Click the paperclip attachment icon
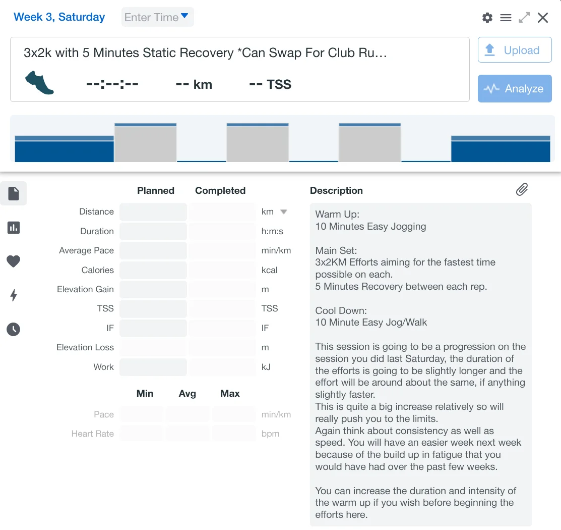The height and width of the screenshot is (530, 561). [522, 190]
